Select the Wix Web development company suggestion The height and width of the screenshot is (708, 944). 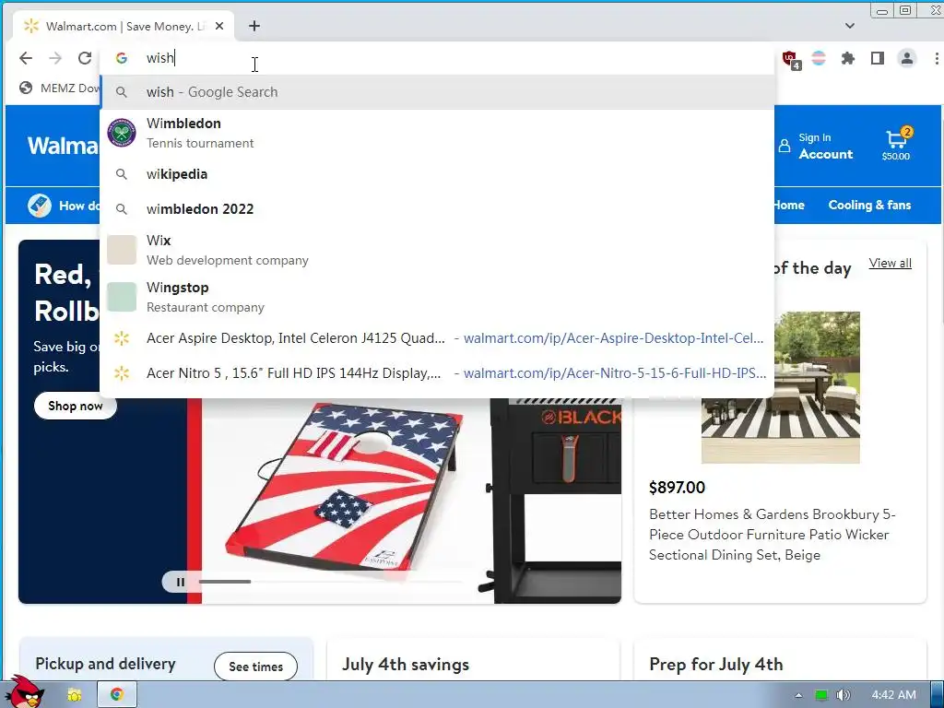[437, 250]
